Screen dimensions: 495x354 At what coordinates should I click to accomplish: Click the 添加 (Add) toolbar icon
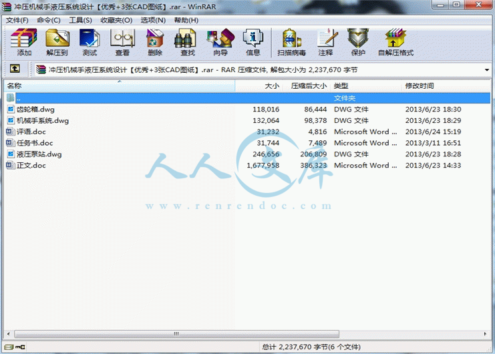pyautogui.click(x=24, y=42)
